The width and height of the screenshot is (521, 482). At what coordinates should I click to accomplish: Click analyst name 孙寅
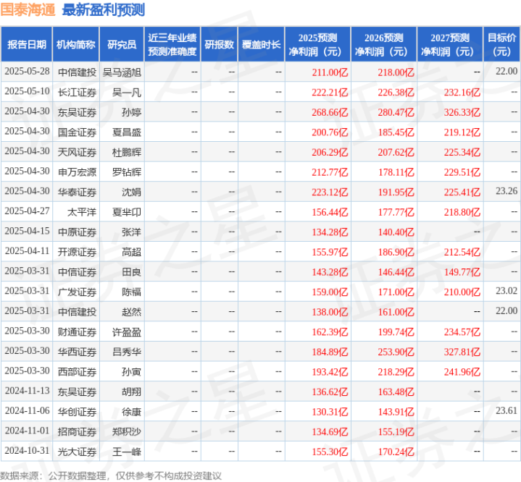(131, 372)
